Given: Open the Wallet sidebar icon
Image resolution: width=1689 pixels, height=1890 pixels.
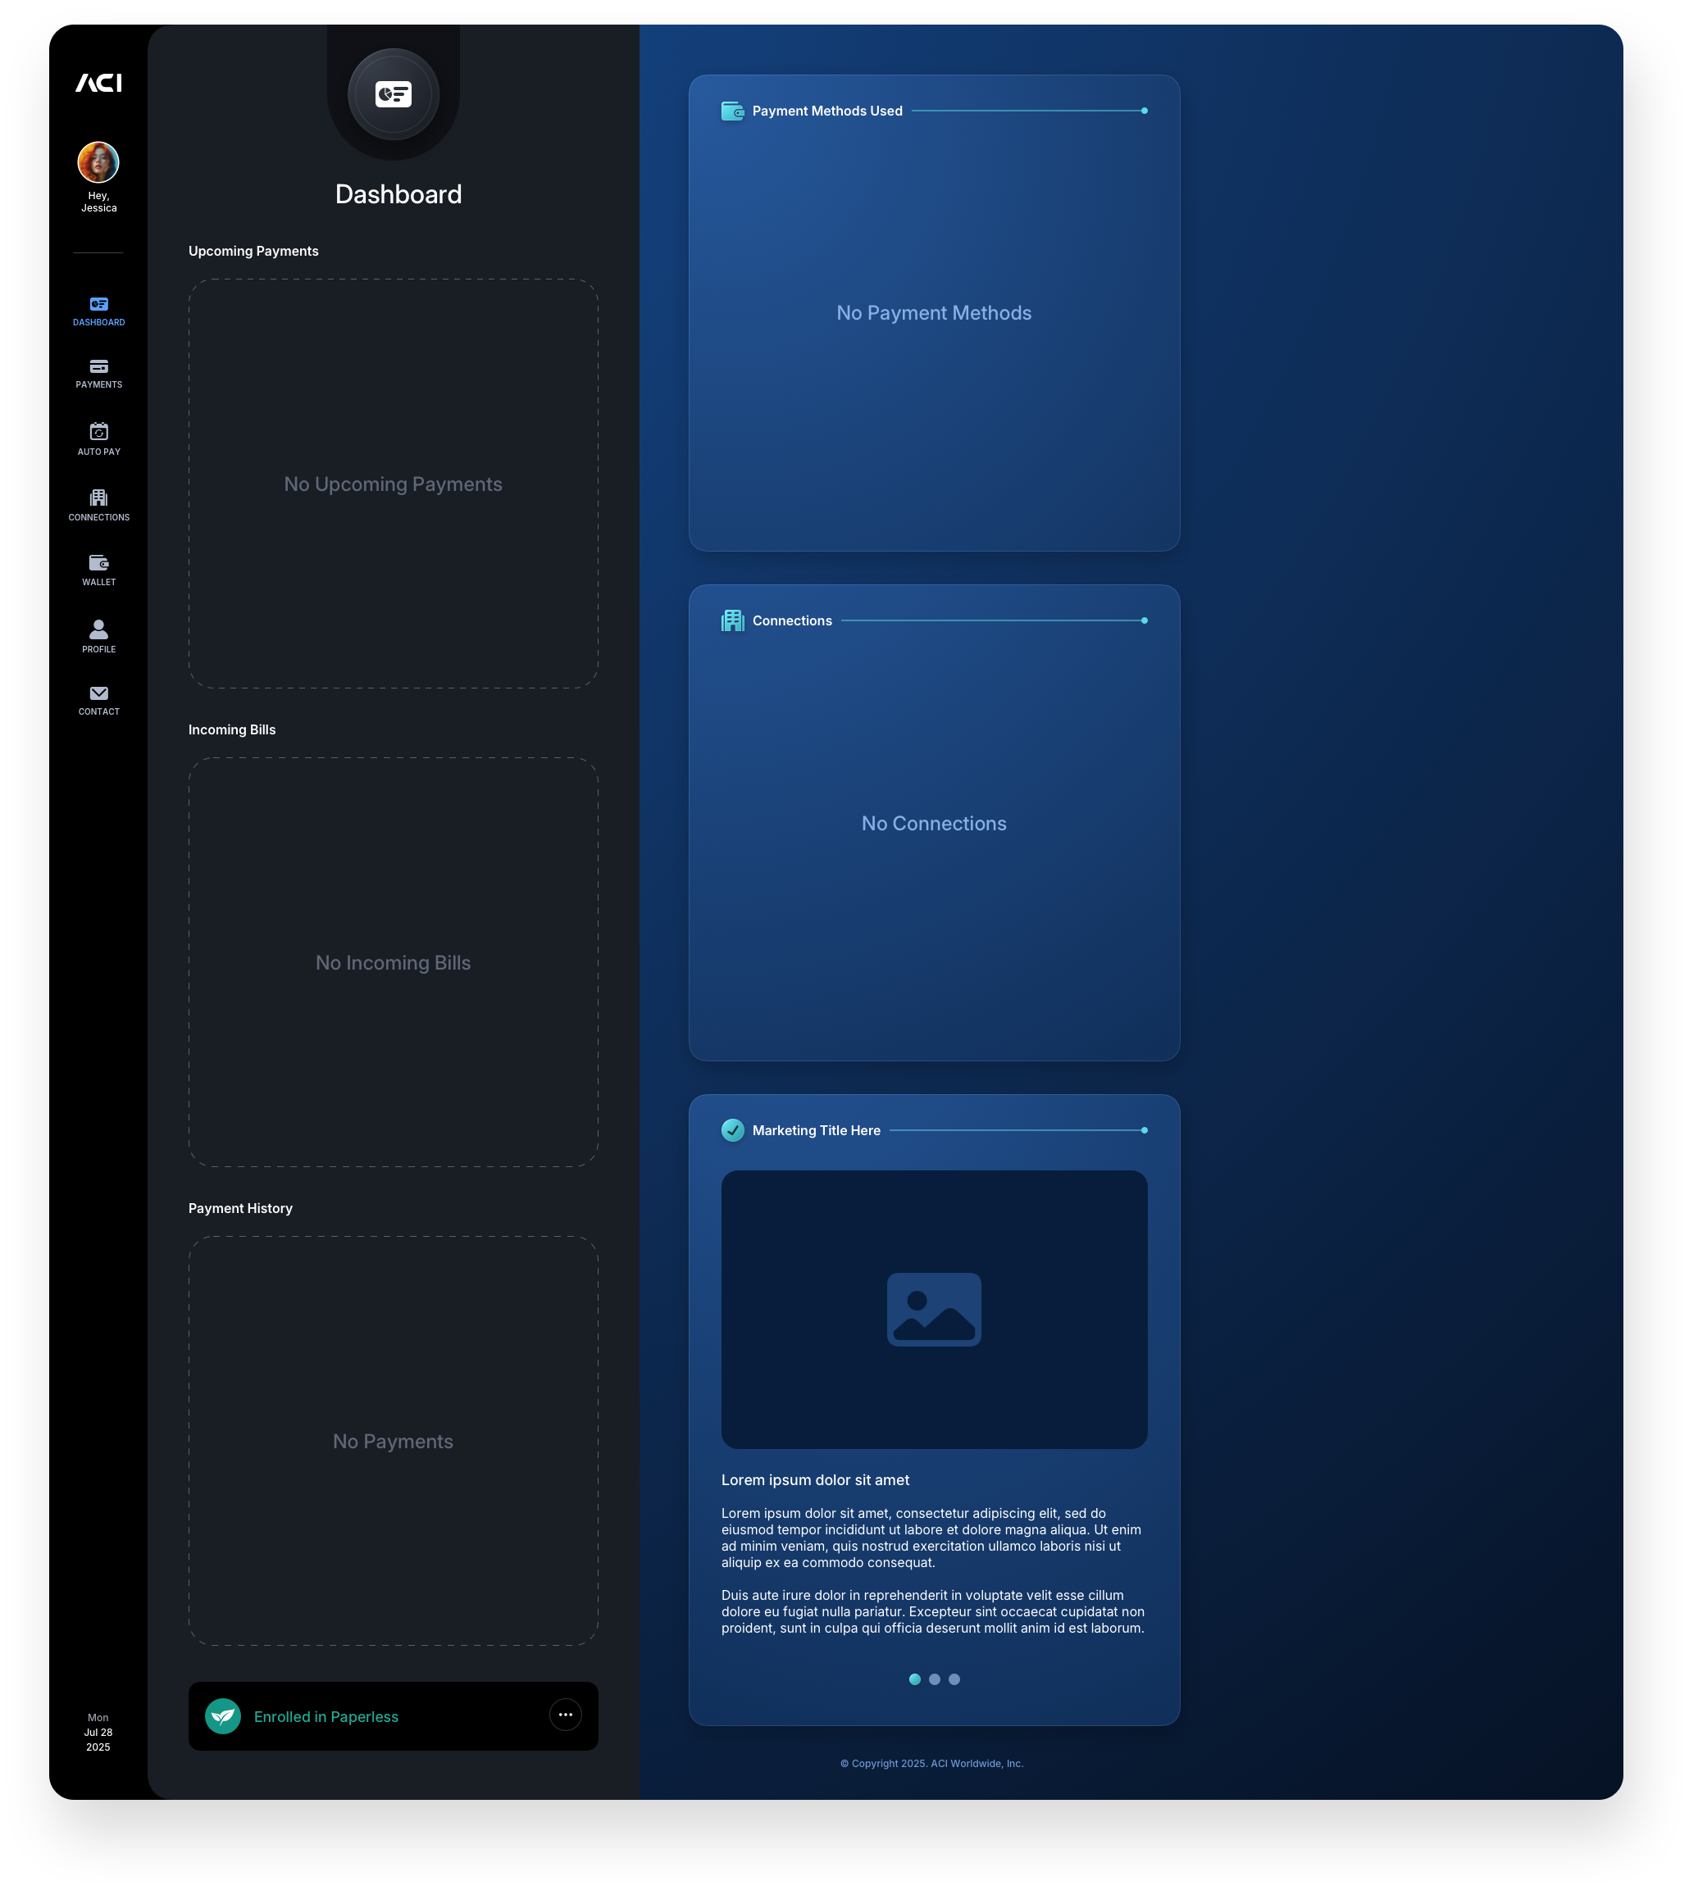Looking at the screenshot, I should pyautogui.click(x=98, y=563).
